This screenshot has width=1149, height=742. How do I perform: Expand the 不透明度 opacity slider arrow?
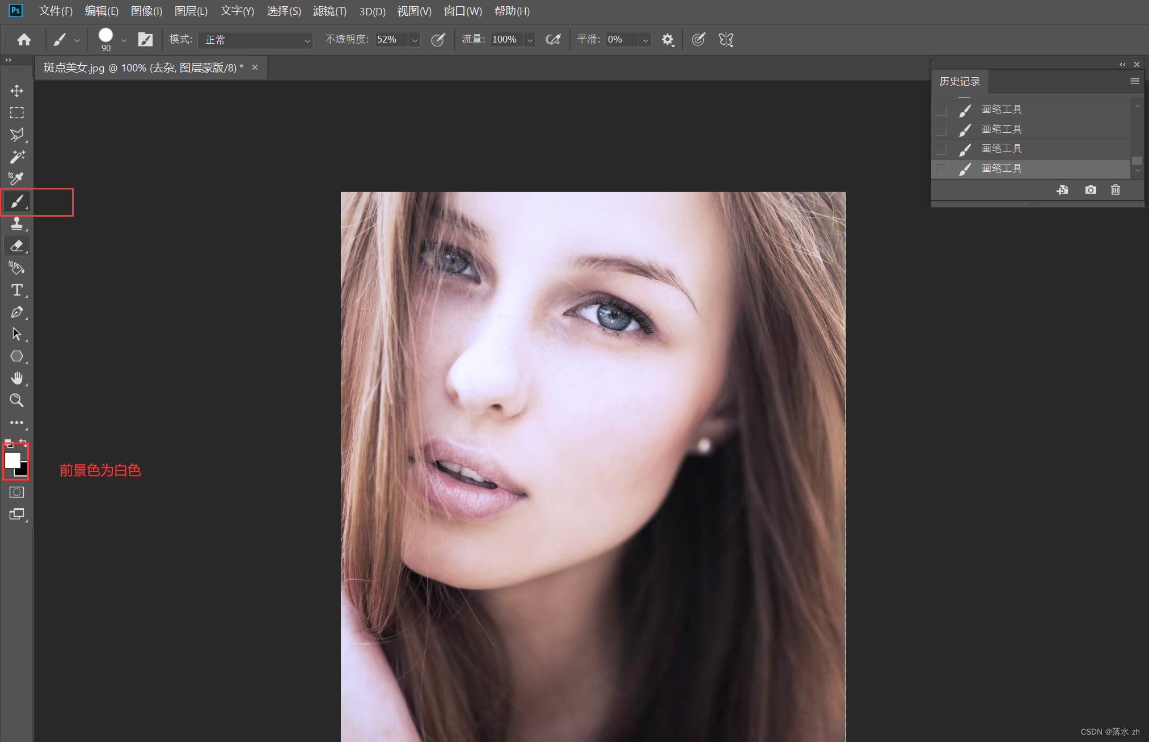coord(415,40)
